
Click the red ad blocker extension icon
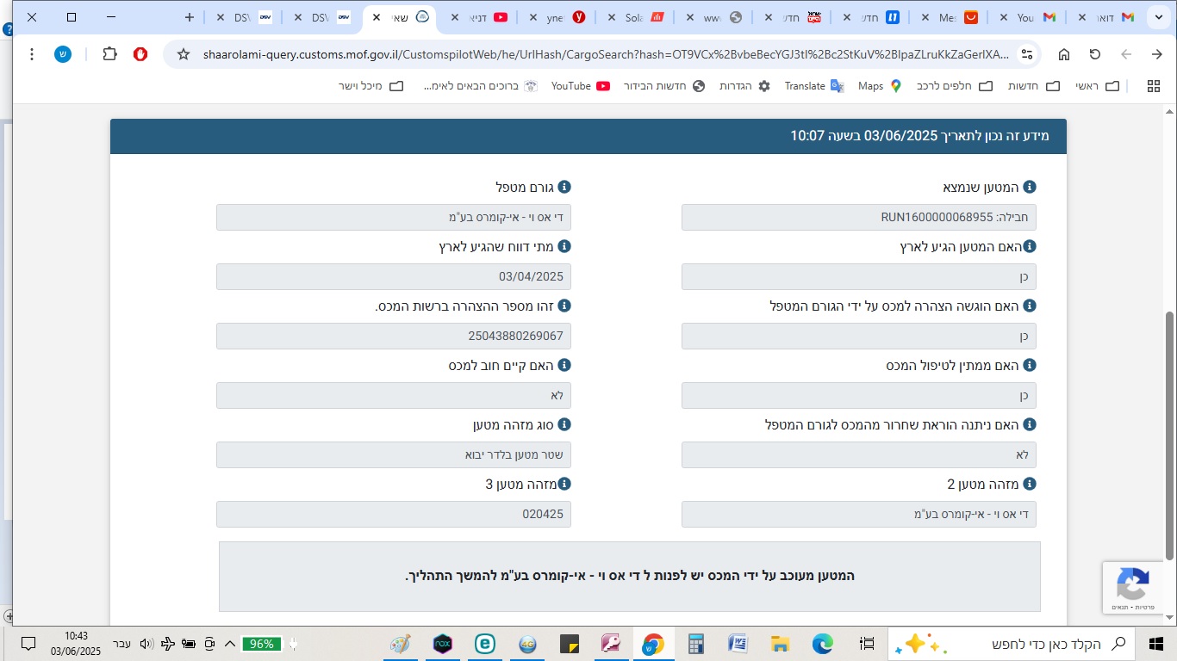pyautogui.click(x=140, y=54)
